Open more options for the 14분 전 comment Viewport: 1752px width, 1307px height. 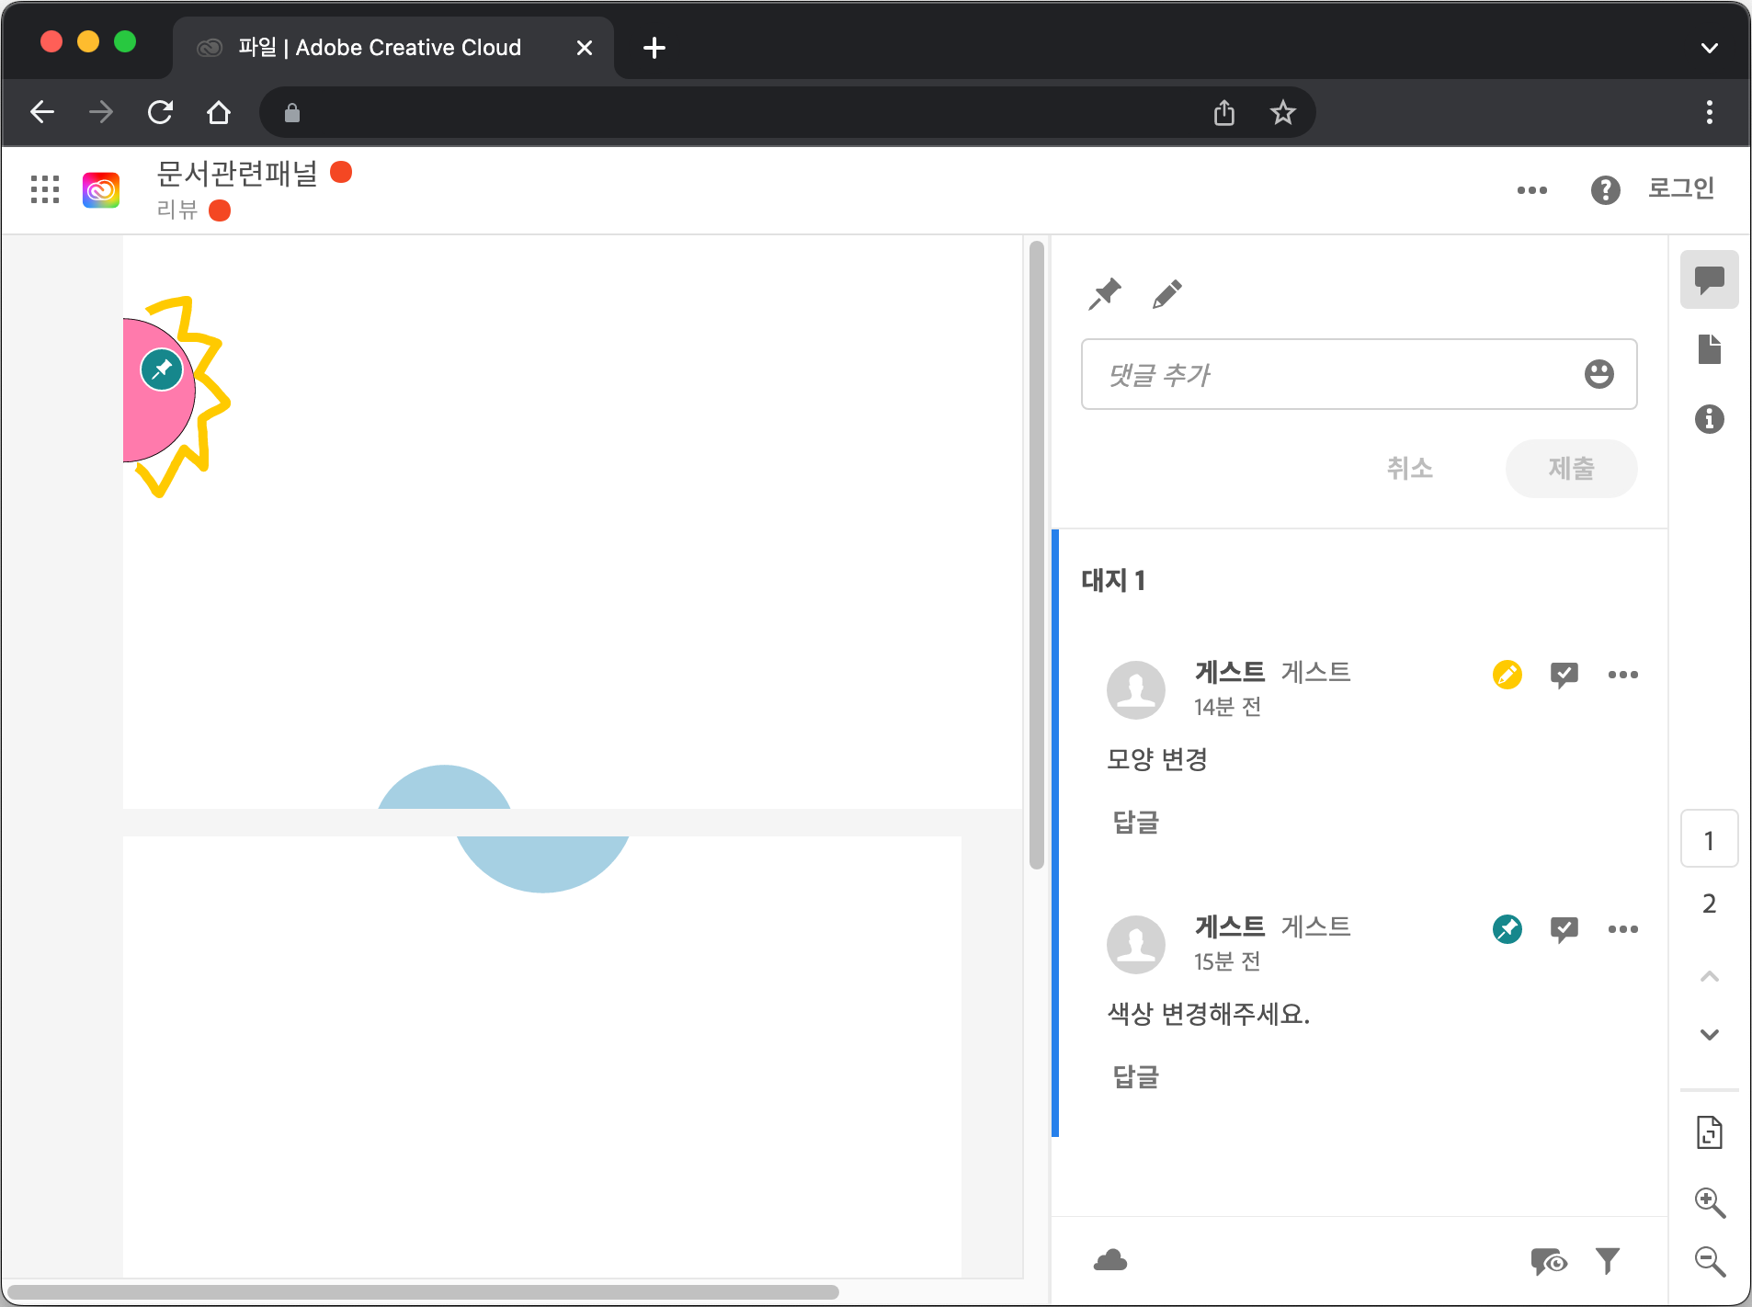[1622, 674]
